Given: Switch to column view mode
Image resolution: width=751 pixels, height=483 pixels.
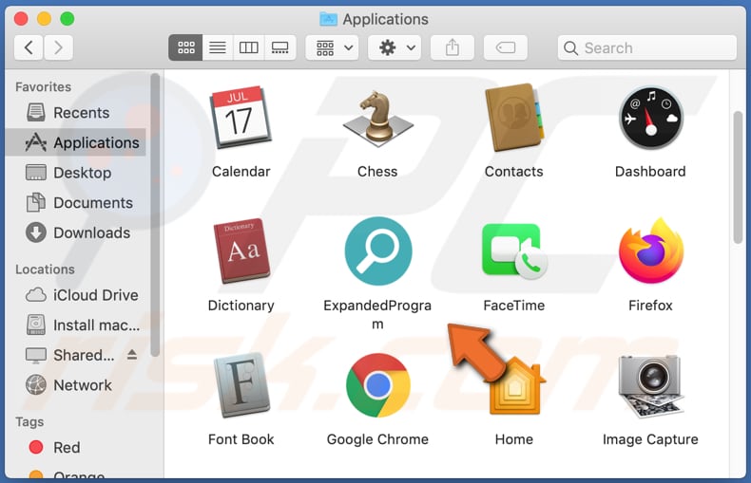Looking at the screenshot, I should pos(248,47).
